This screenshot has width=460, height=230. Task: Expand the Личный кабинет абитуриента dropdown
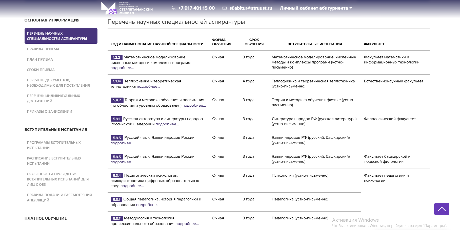click(x=315, y=8)
